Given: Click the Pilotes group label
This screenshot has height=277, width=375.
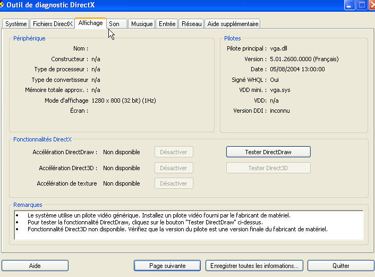Looking at the screenshot, I should (233, 38).
